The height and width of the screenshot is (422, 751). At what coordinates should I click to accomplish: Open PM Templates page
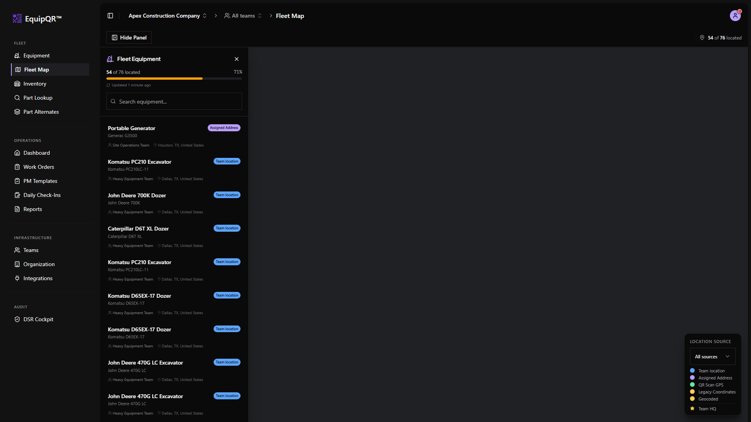point(50,181)
